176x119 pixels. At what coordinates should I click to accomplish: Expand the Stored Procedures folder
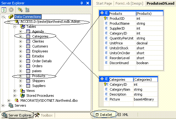coord(15,96)
